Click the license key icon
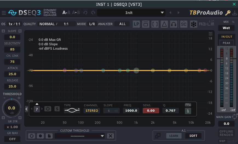The image size is (238, 144). 228,13
